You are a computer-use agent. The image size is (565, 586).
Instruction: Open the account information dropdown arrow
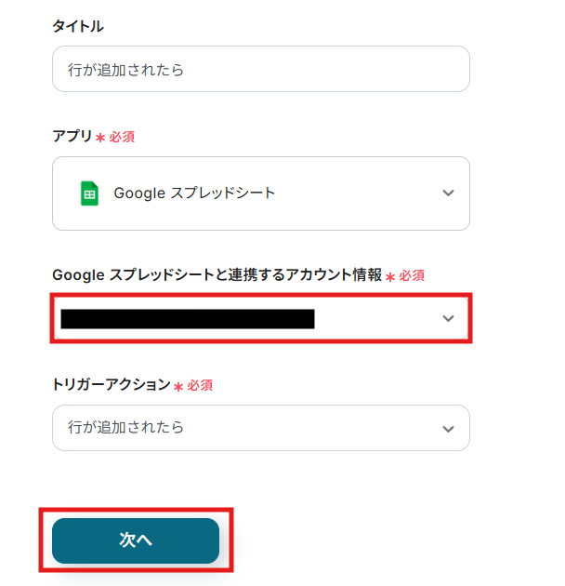448,319
